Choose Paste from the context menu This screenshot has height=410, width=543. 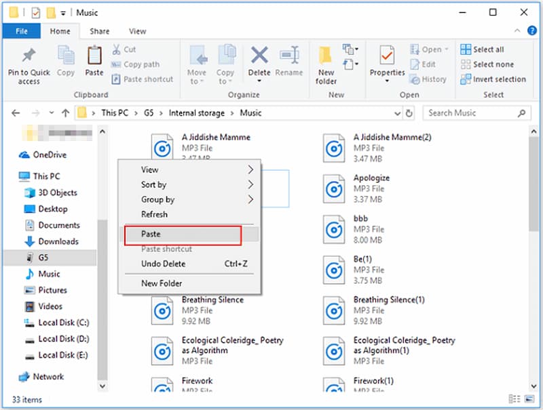(150, 234)
